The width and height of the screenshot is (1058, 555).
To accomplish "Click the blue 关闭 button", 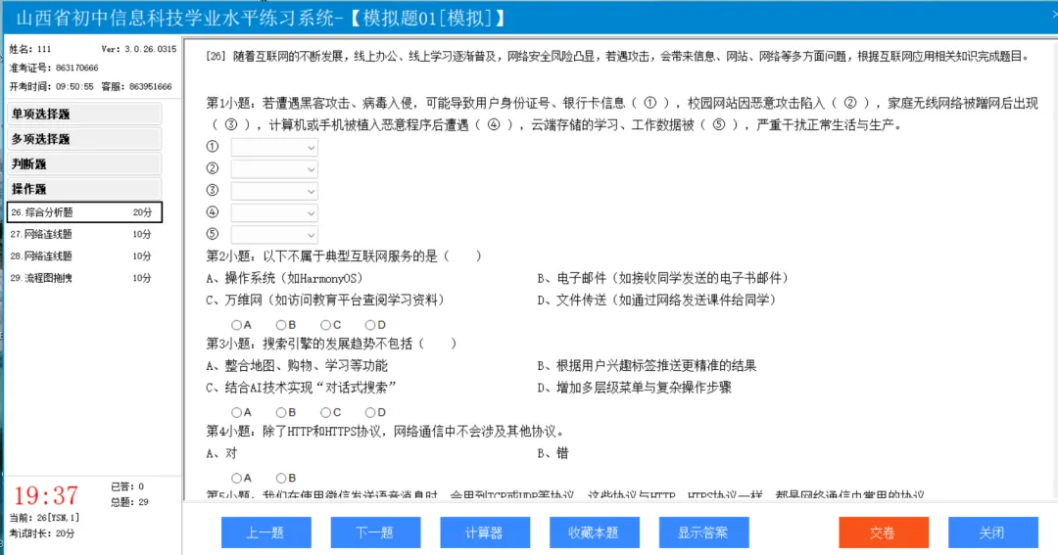I will point(992,532).
